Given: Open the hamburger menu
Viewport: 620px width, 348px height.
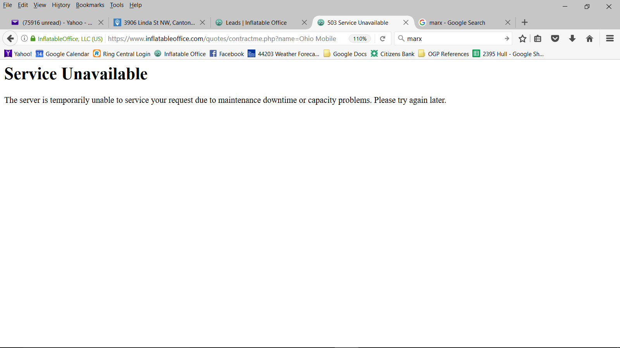Looking at the screenshot, I should click(x=610, y=39).
